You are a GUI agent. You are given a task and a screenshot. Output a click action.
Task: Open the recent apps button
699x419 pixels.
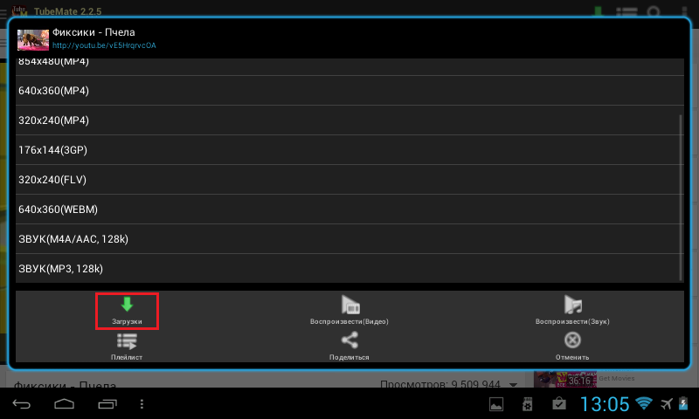pyautogui.click(x=107, y=404)
